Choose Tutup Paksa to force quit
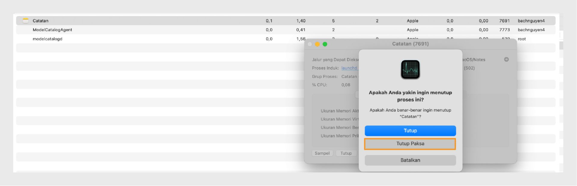Screen dimensions: 577x186 click(x=410, y=144)
